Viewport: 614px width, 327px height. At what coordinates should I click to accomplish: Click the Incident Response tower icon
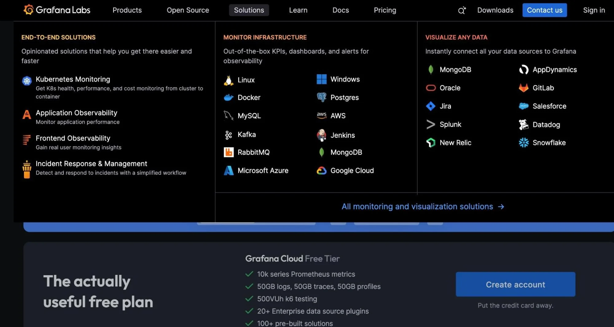coord(27,169)
